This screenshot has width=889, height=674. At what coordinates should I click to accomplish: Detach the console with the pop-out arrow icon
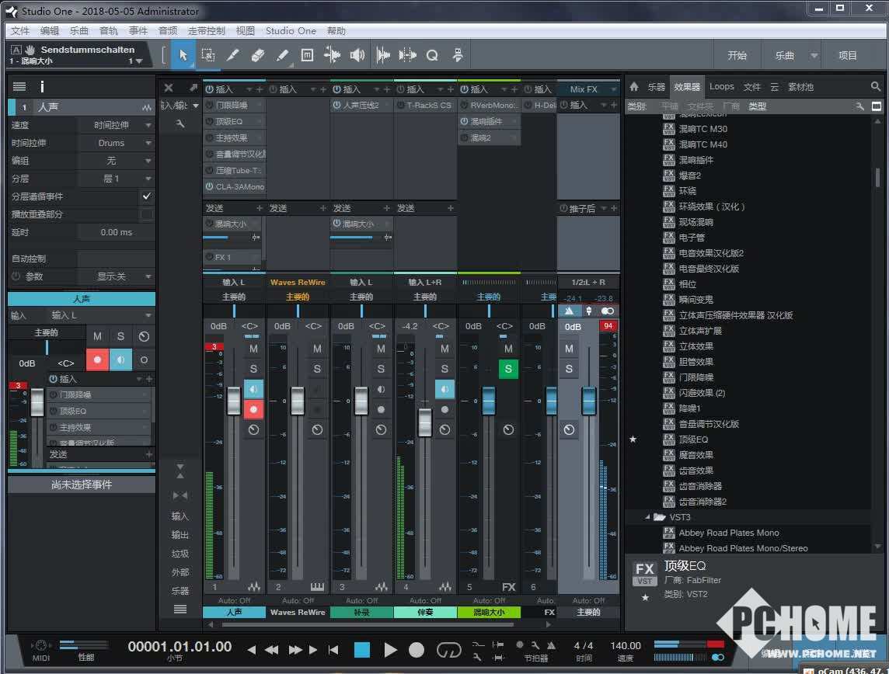193,88
